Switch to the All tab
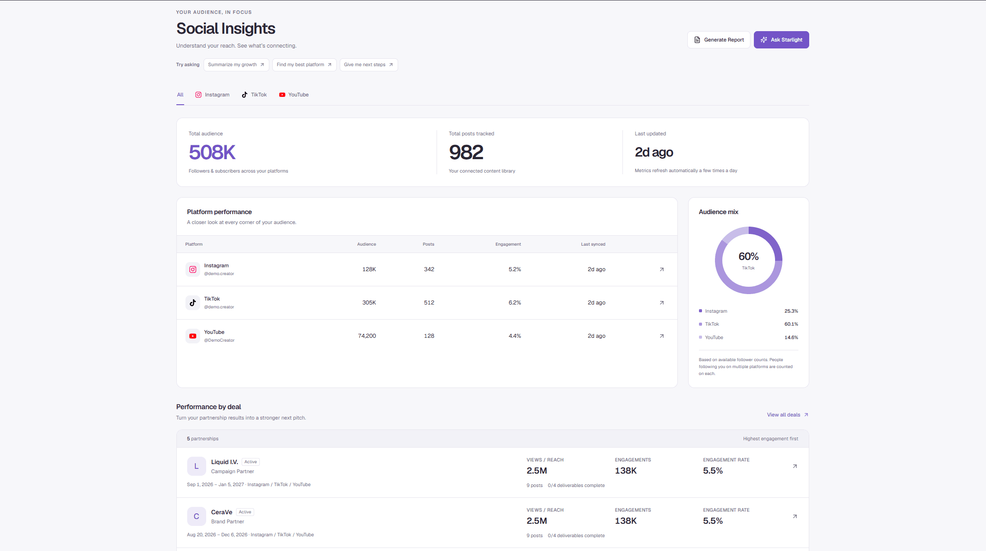This screenshot has width=986, height=551. (180, 95)
